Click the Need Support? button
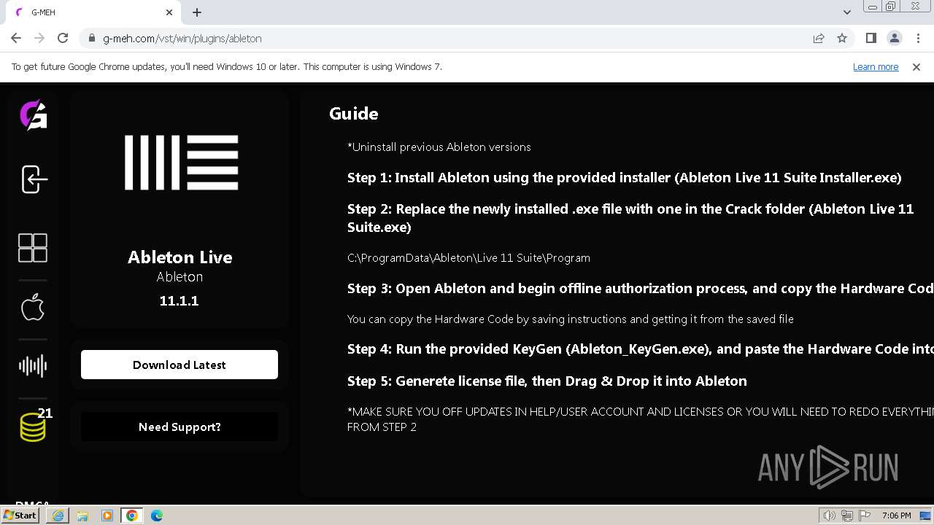Viewport: 934px width, 525px height. [x=180, y=427]
